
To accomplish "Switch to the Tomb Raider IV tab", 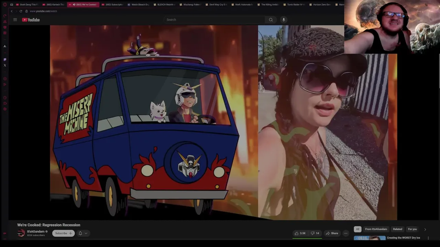I will pos(294,4).
